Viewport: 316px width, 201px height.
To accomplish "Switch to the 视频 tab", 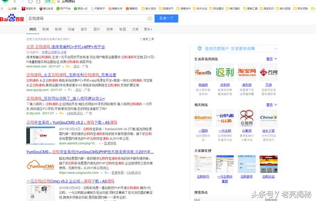I will click(110, 29).
